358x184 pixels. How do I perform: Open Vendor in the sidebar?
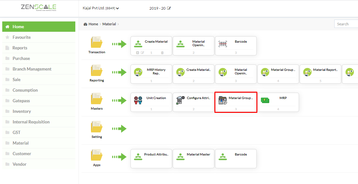coord(39,164)
